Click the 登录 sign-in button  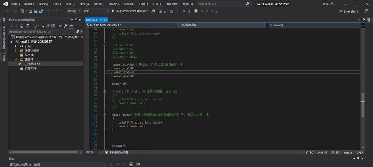[x=328, y=4]
